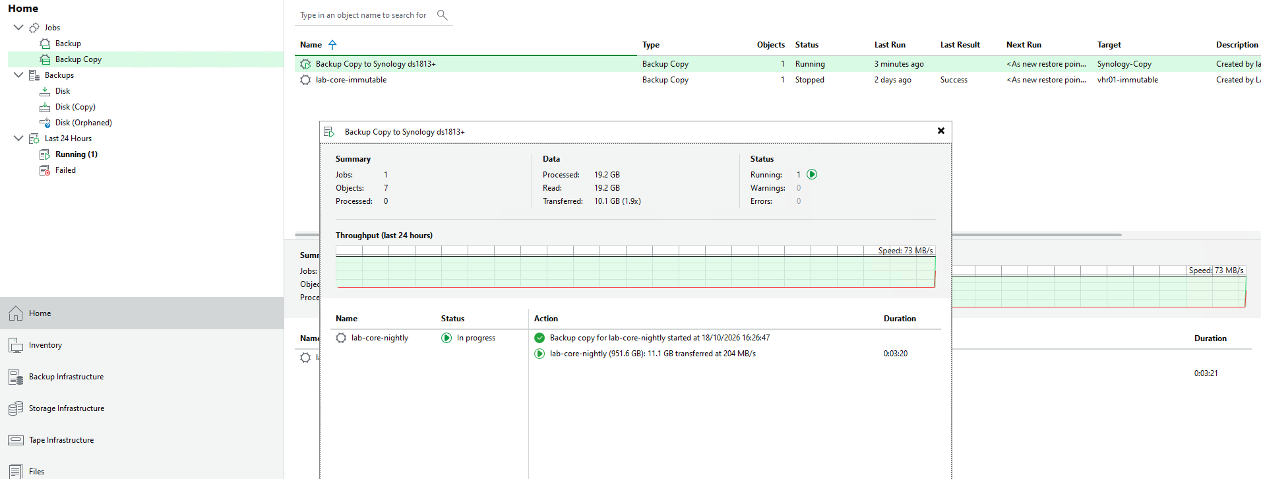Collapse the Last 24 Hours node
Screen dimensions: 1261x479
coord(18,139)
